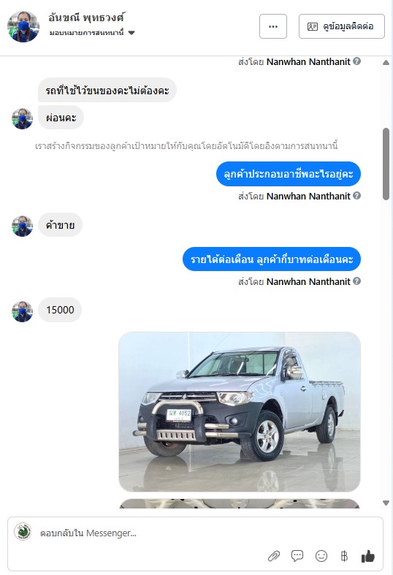This screenshot has width=393, height=575.
Task: Select the 15000 message bubble
Action: click(60, 310)
